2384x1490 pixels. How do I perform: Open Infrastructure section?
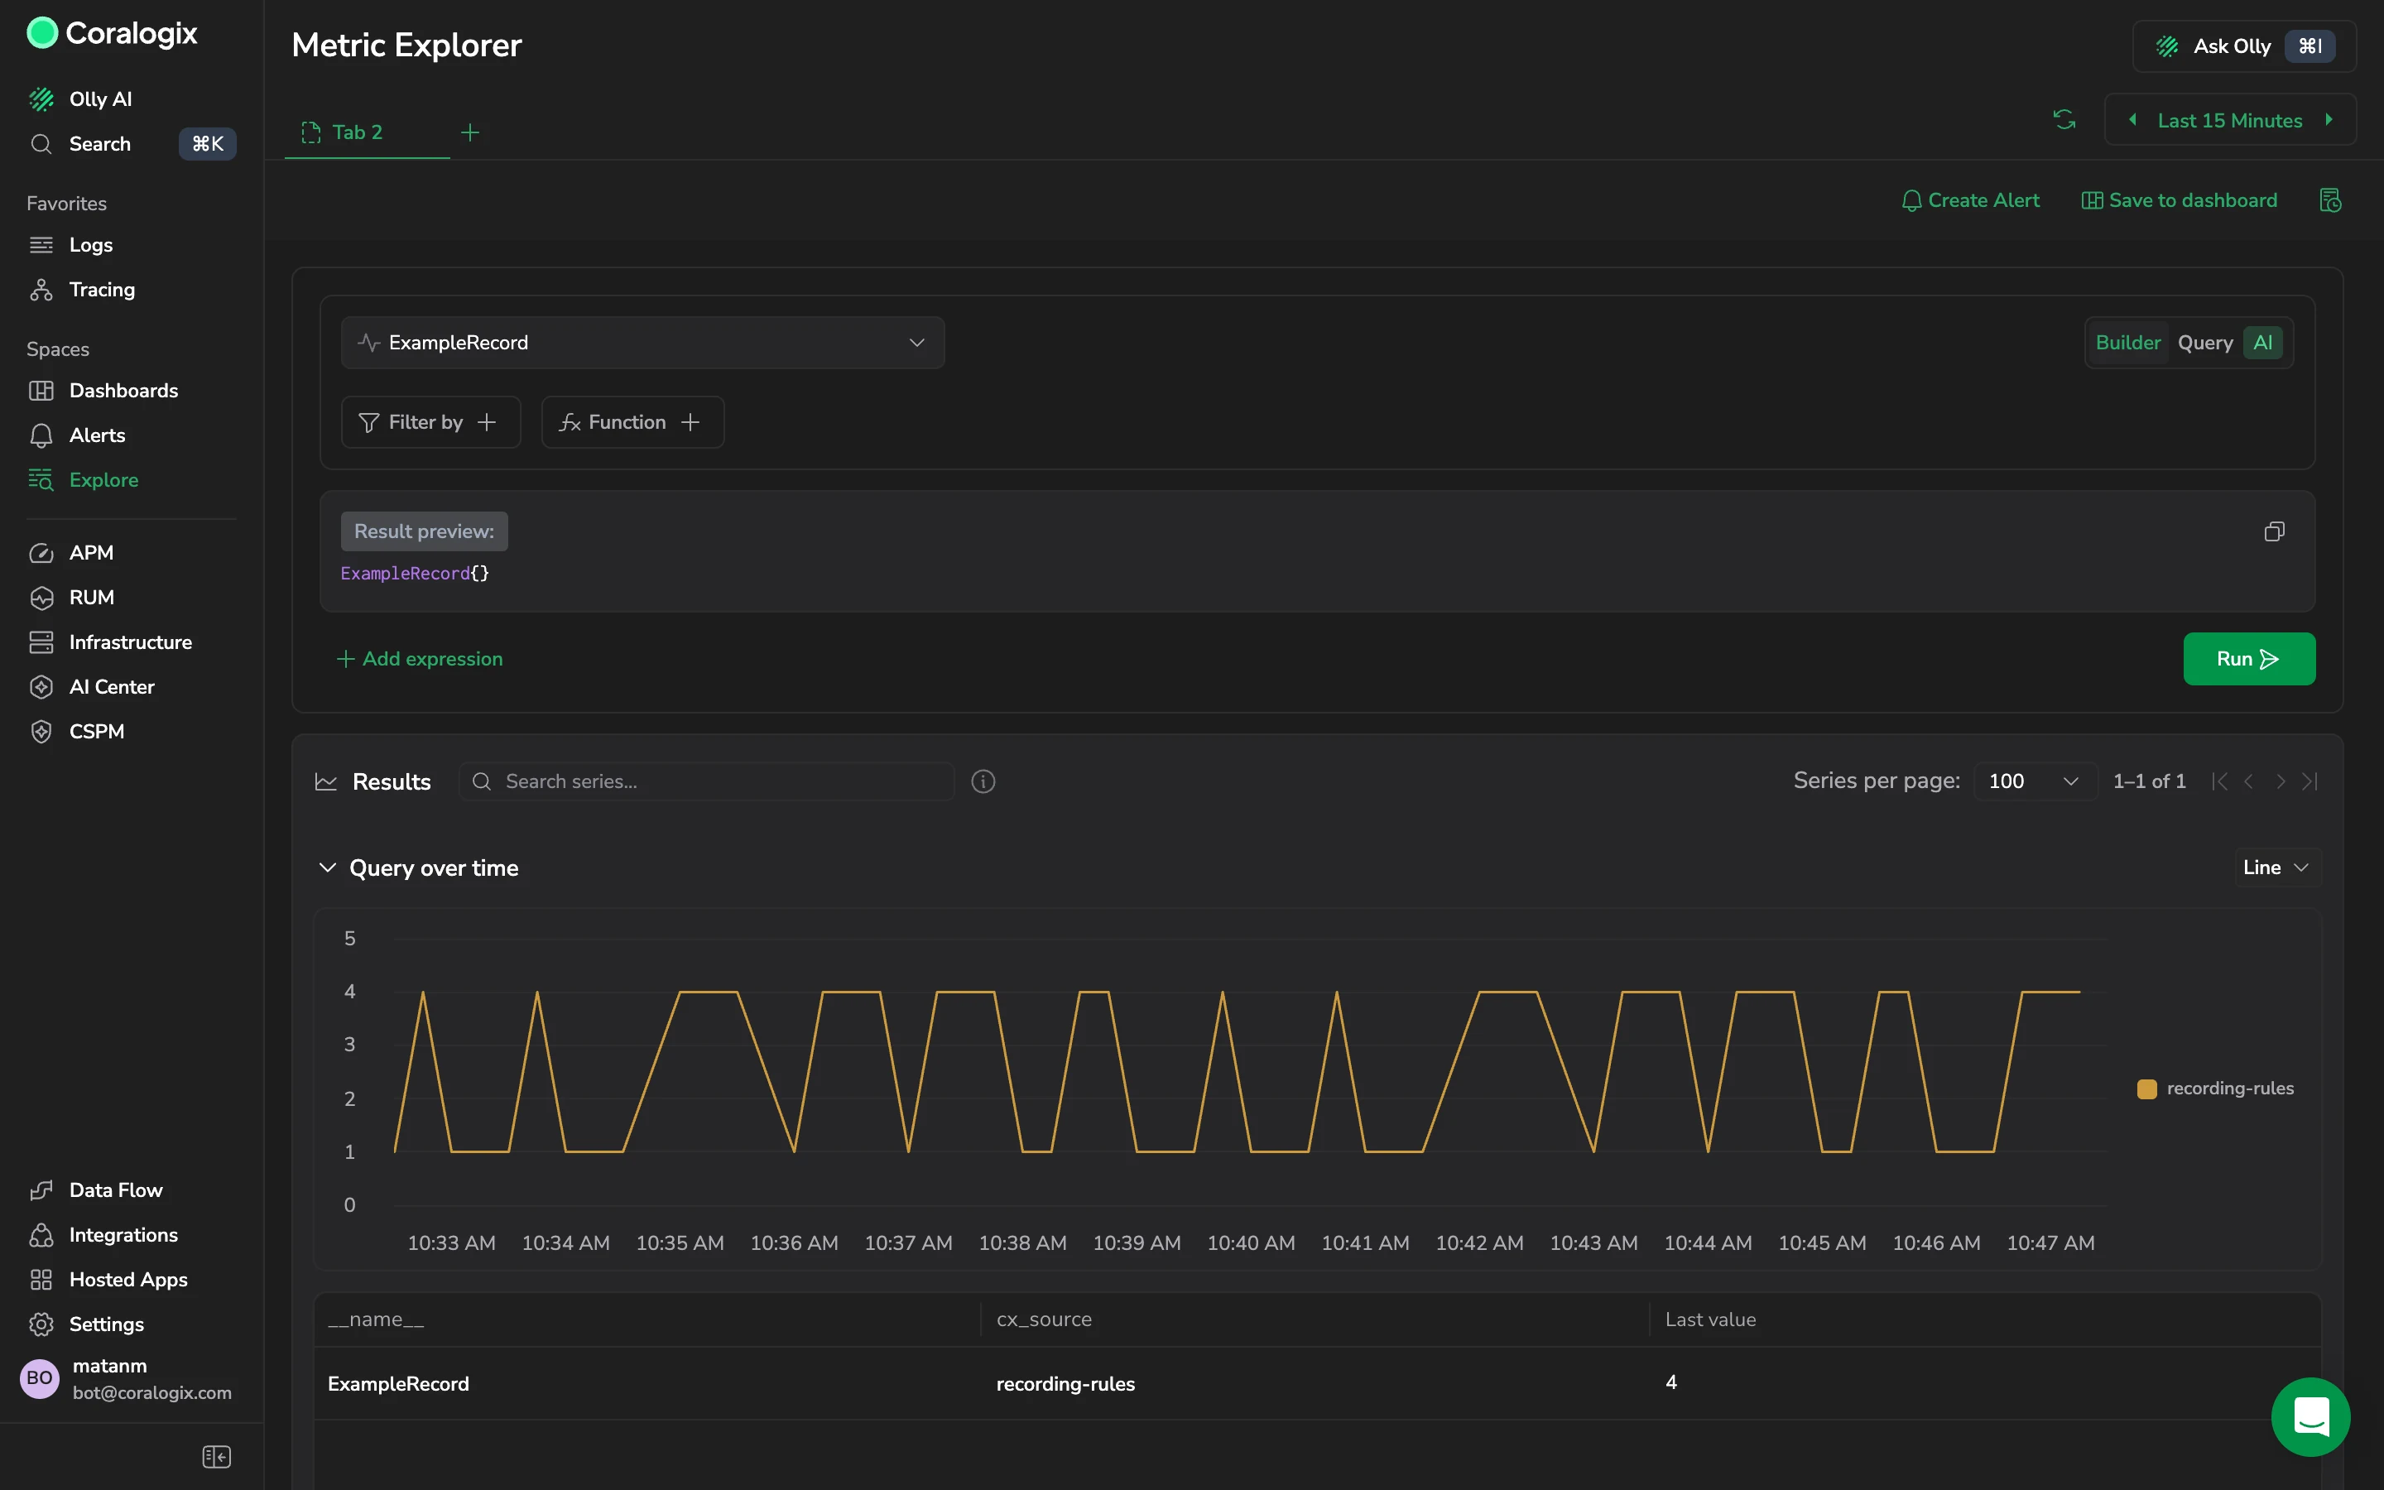[x=130, y=642]
